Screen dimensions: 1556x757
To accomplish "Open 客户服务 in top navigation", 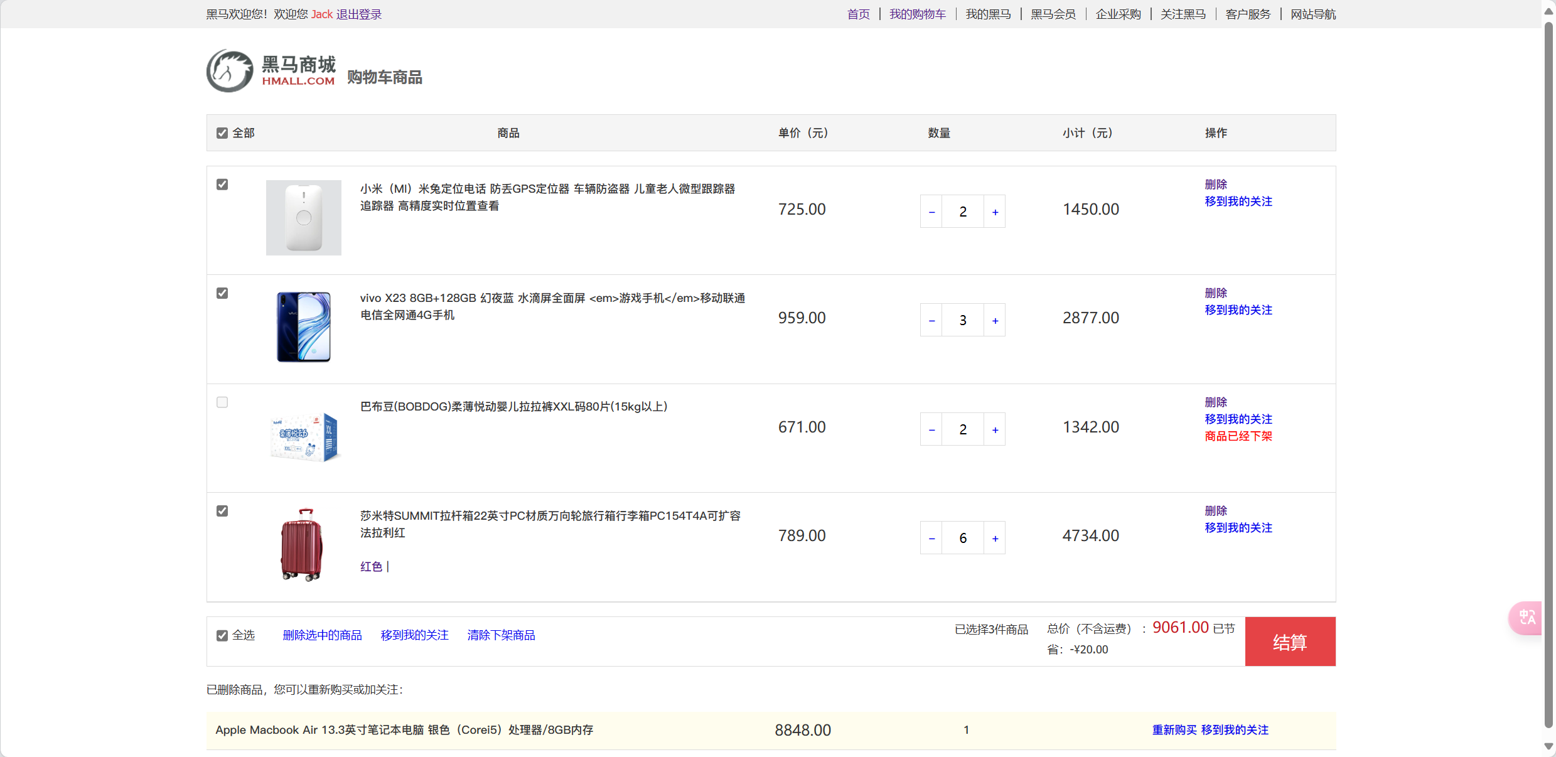I will 1247,14.
